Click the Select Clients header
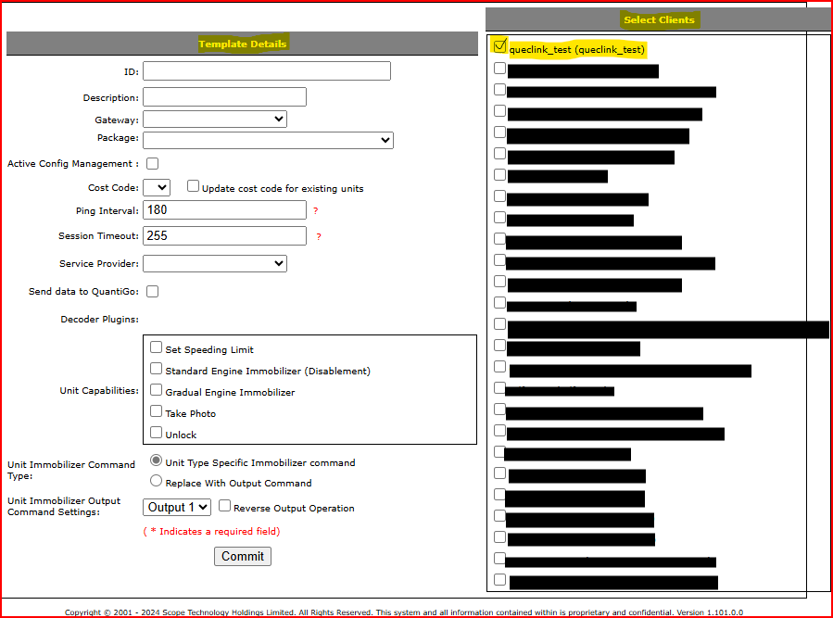 660,19
